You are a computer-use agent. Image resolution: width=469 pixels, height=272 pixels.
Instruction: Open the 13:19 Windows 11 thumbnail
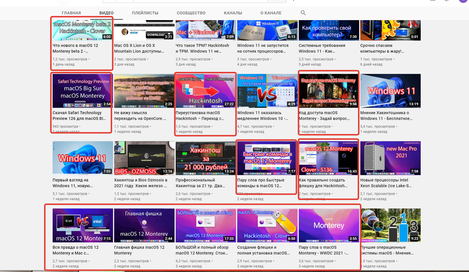click(390, 91)
